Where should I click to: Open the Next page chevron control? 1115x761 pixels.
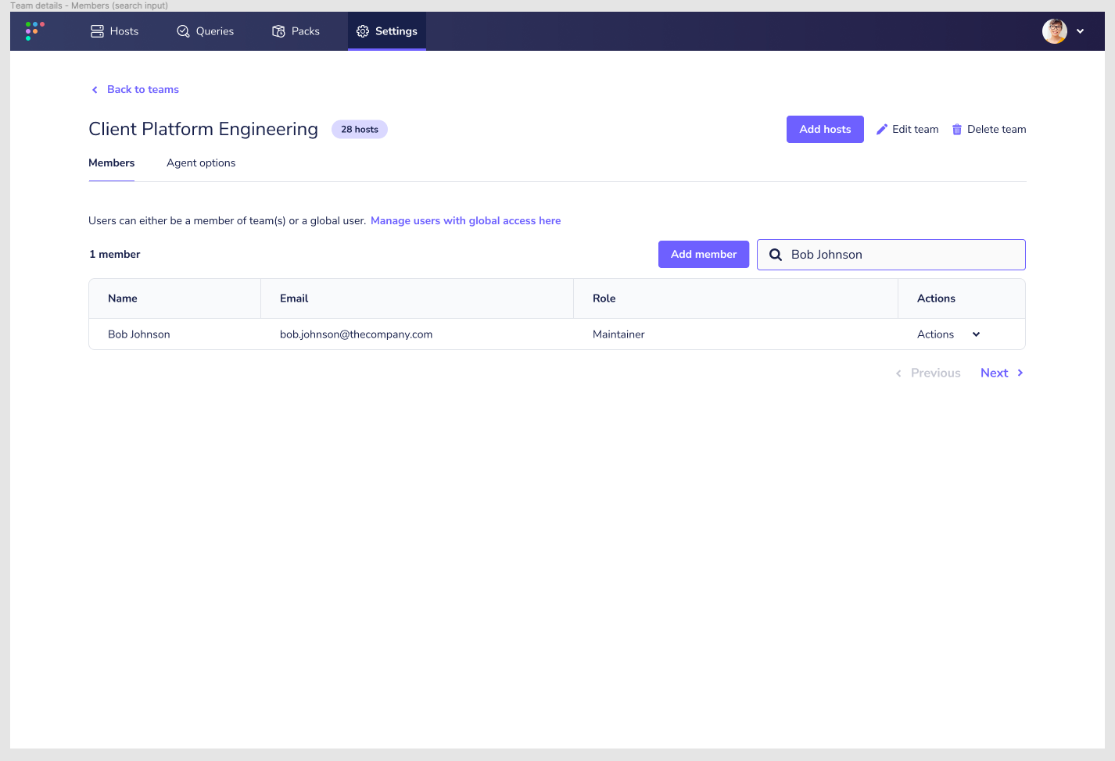1020,373
